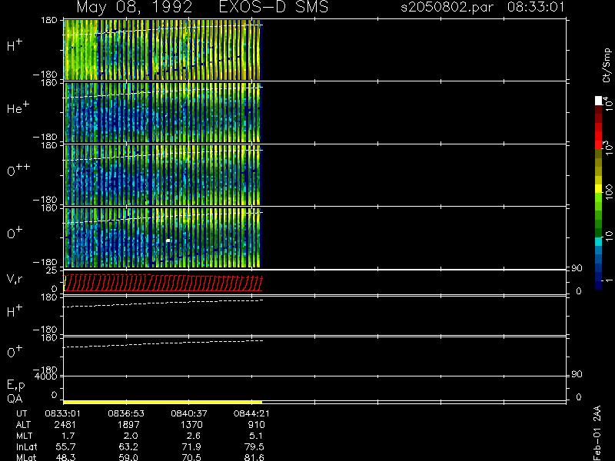
Task: Click altitude value '2481'
Action: 65,425
